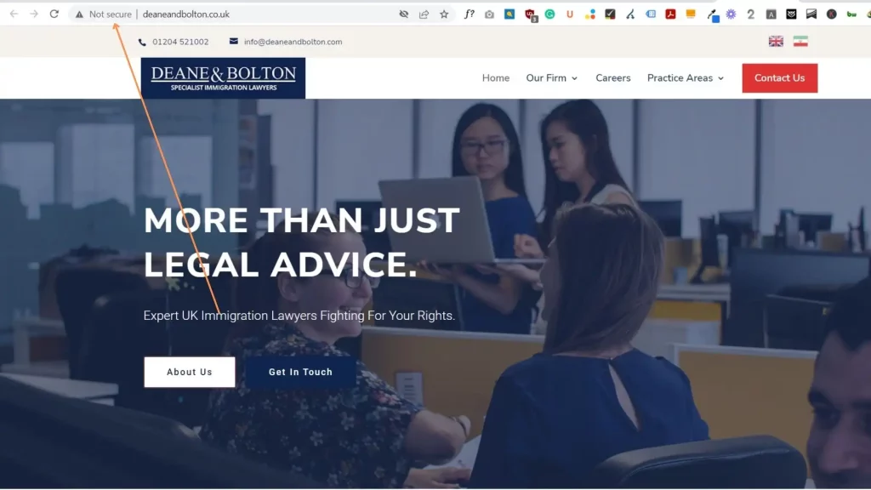Screen dimensions: 871x490
Task: Toggle the crossed-eye tracking icon in address bar
Action: pos(404,14)
